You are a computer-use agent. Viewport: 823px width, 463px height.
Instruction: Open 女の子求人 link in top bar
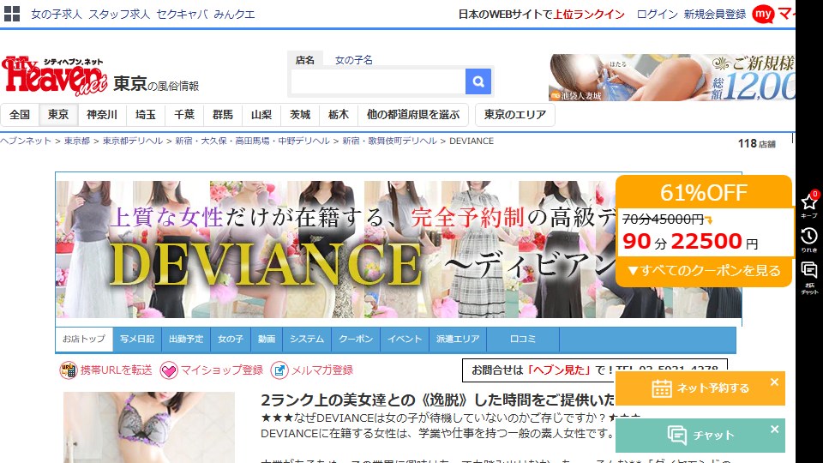57,15
